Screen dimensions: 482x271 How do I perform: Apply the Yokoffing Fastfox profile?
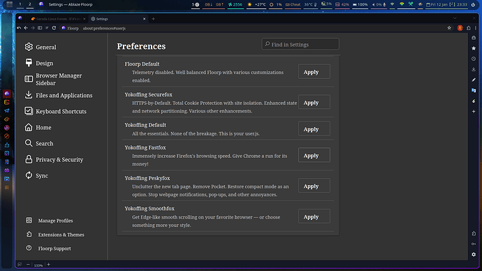pos(314,155)
